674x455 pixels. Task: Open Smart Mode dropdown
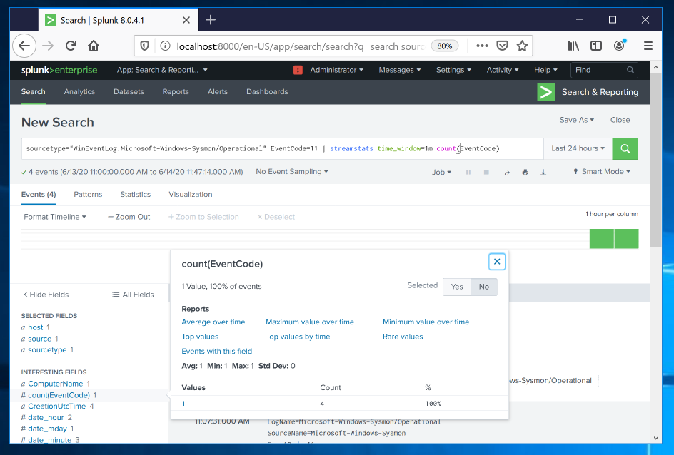(x=602, y=172)
